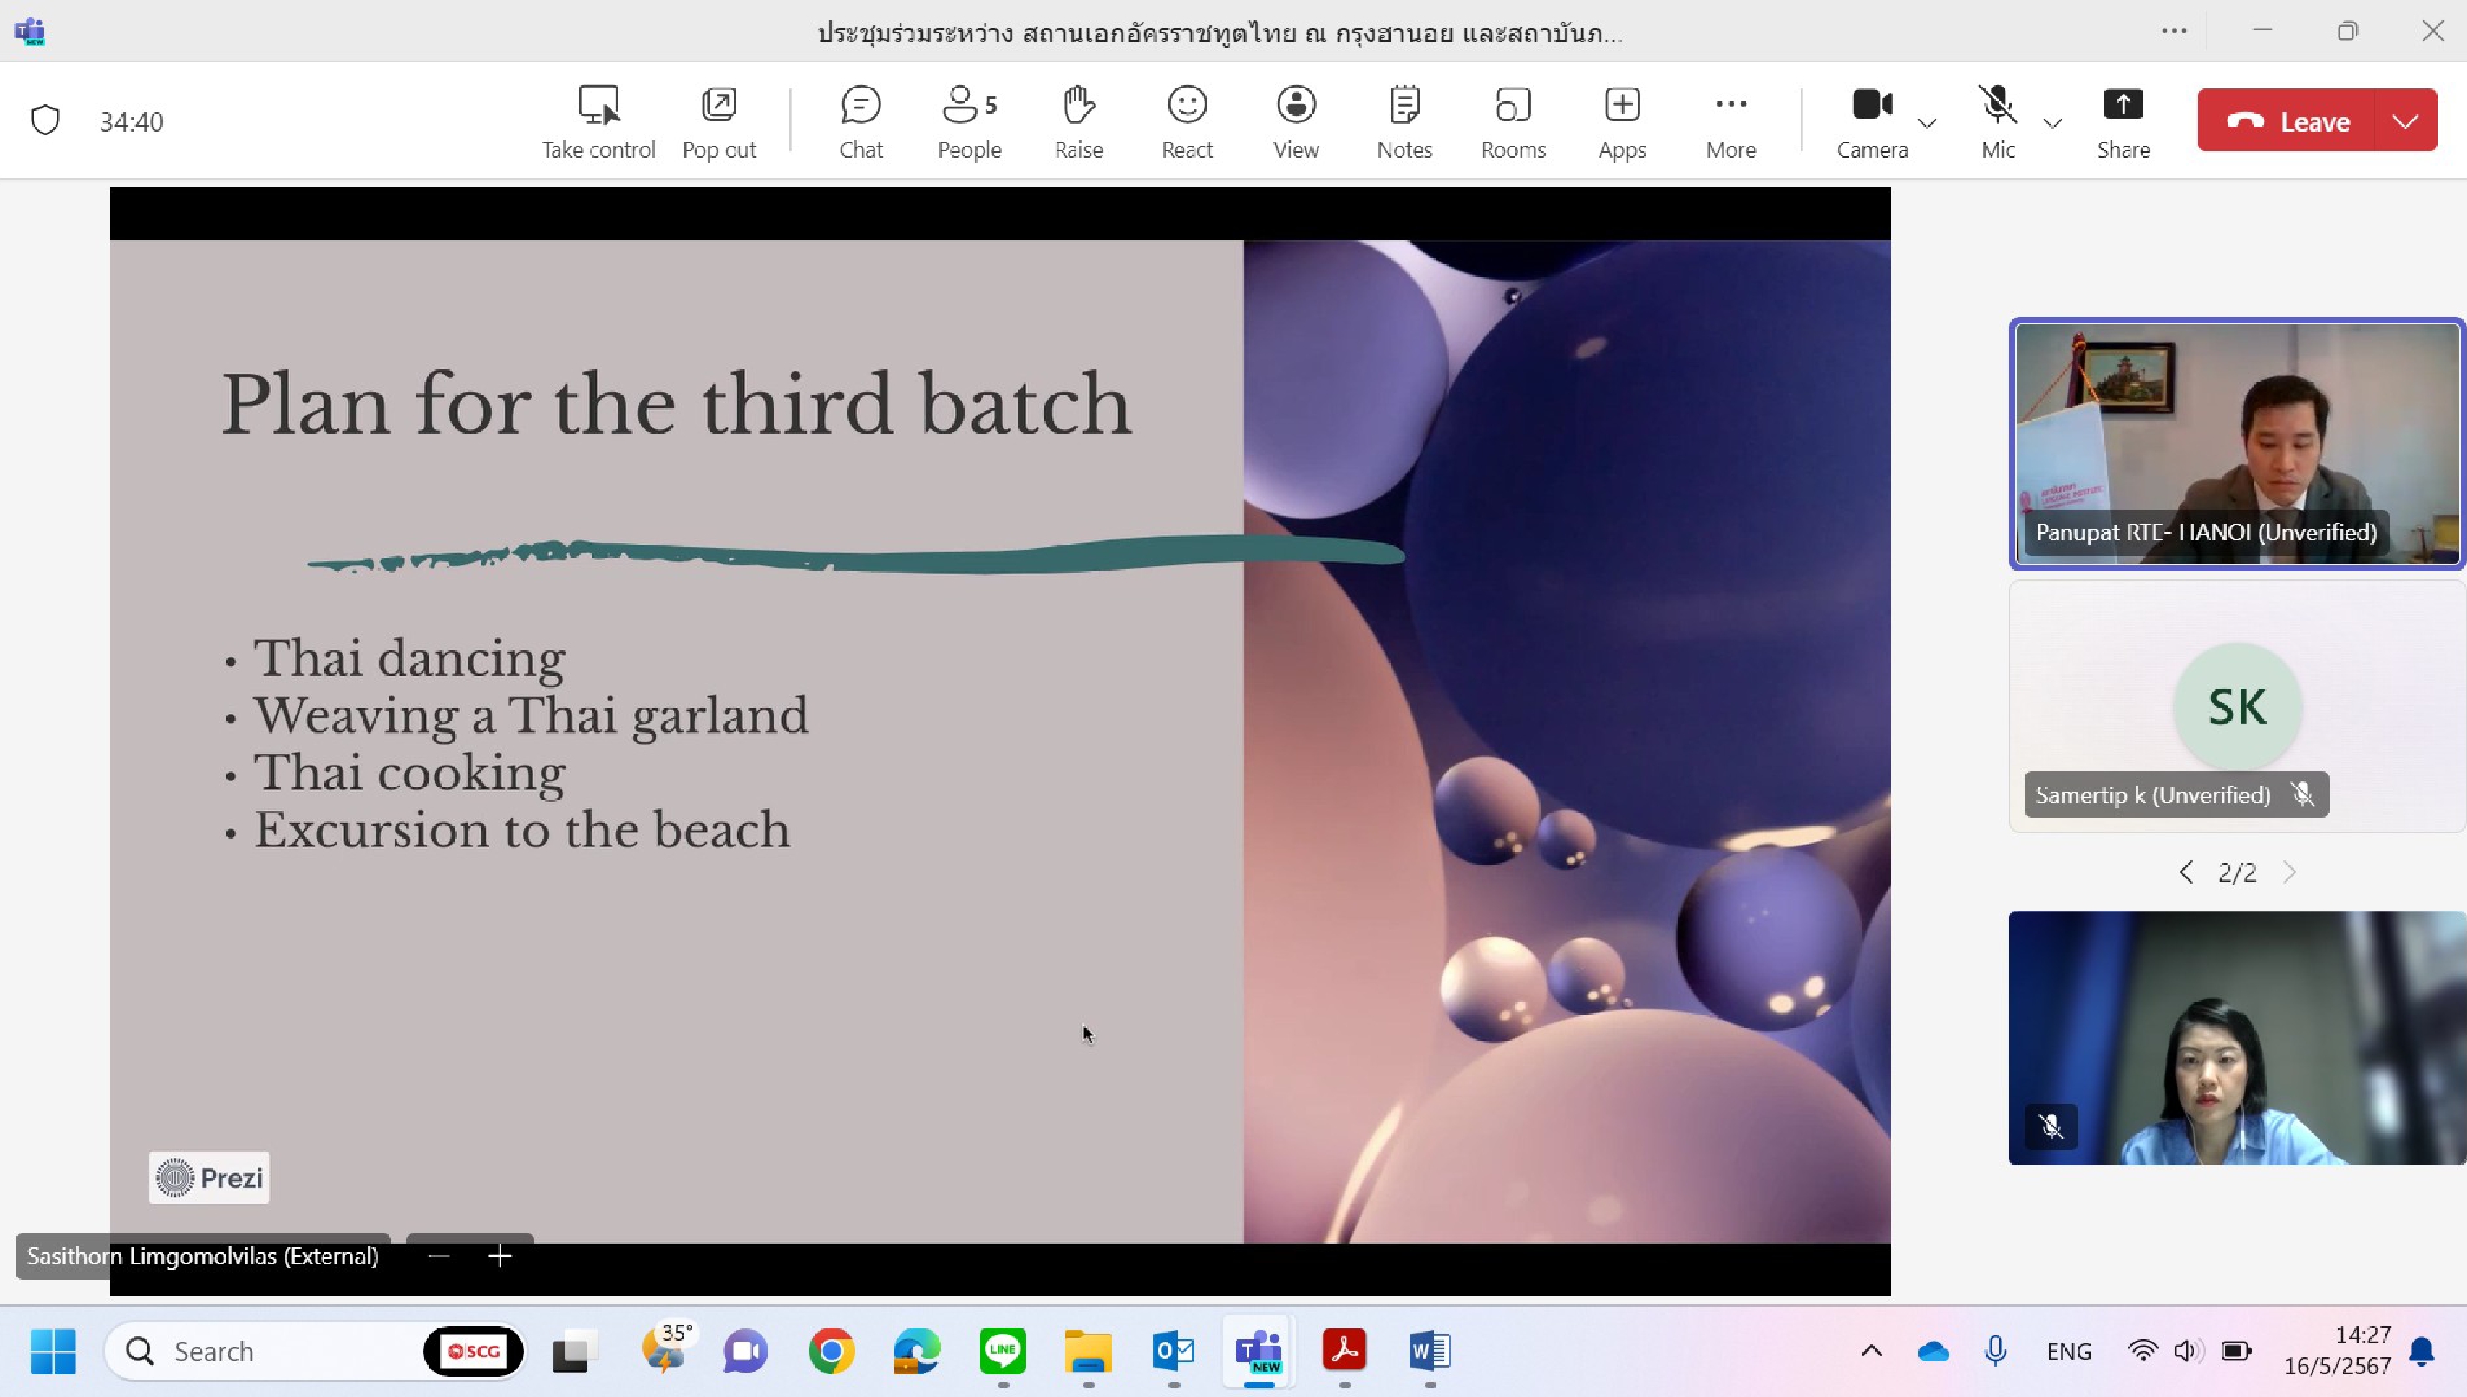
Task: Expand Mic audio options arrow
Action: pyautogui.click(x=2052, y=123)
